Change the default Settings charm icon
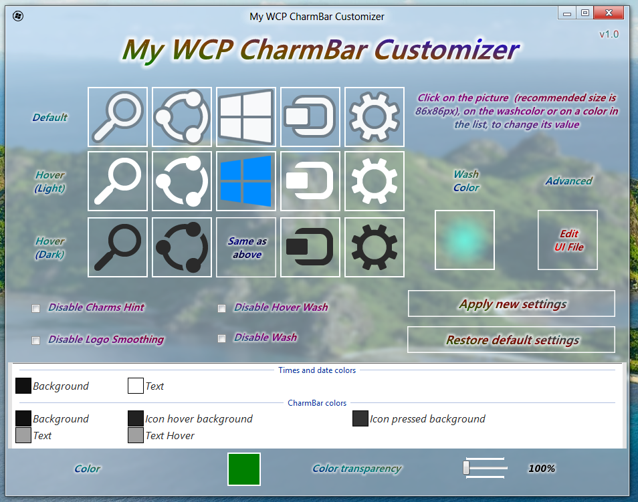 click(375, 116)
